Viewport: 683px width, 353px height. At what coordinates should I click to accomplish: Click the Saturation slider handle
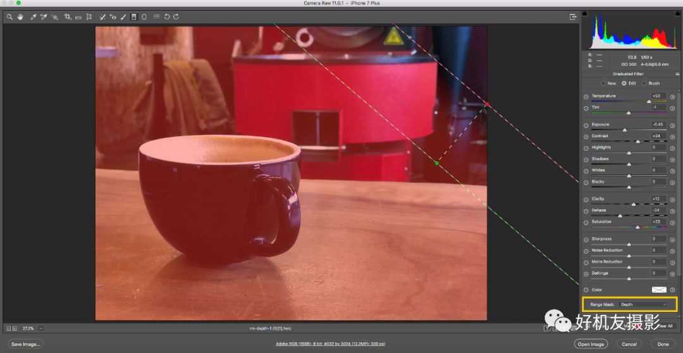[637, 227]
